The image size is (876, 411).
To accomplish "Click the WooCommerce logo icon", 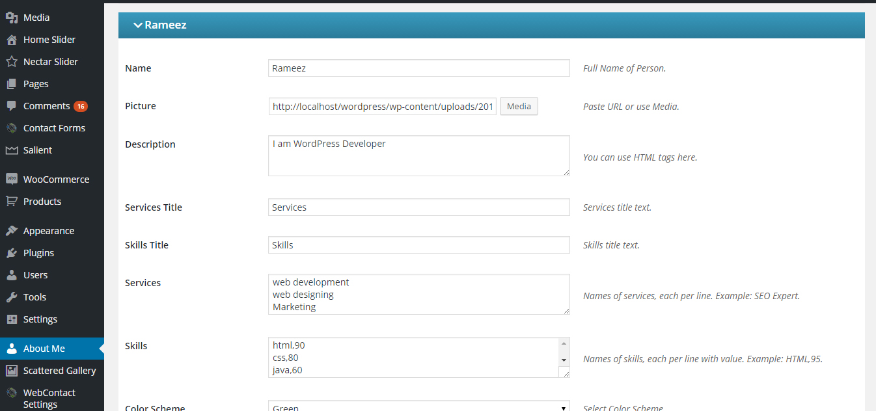I will [11, 179].
